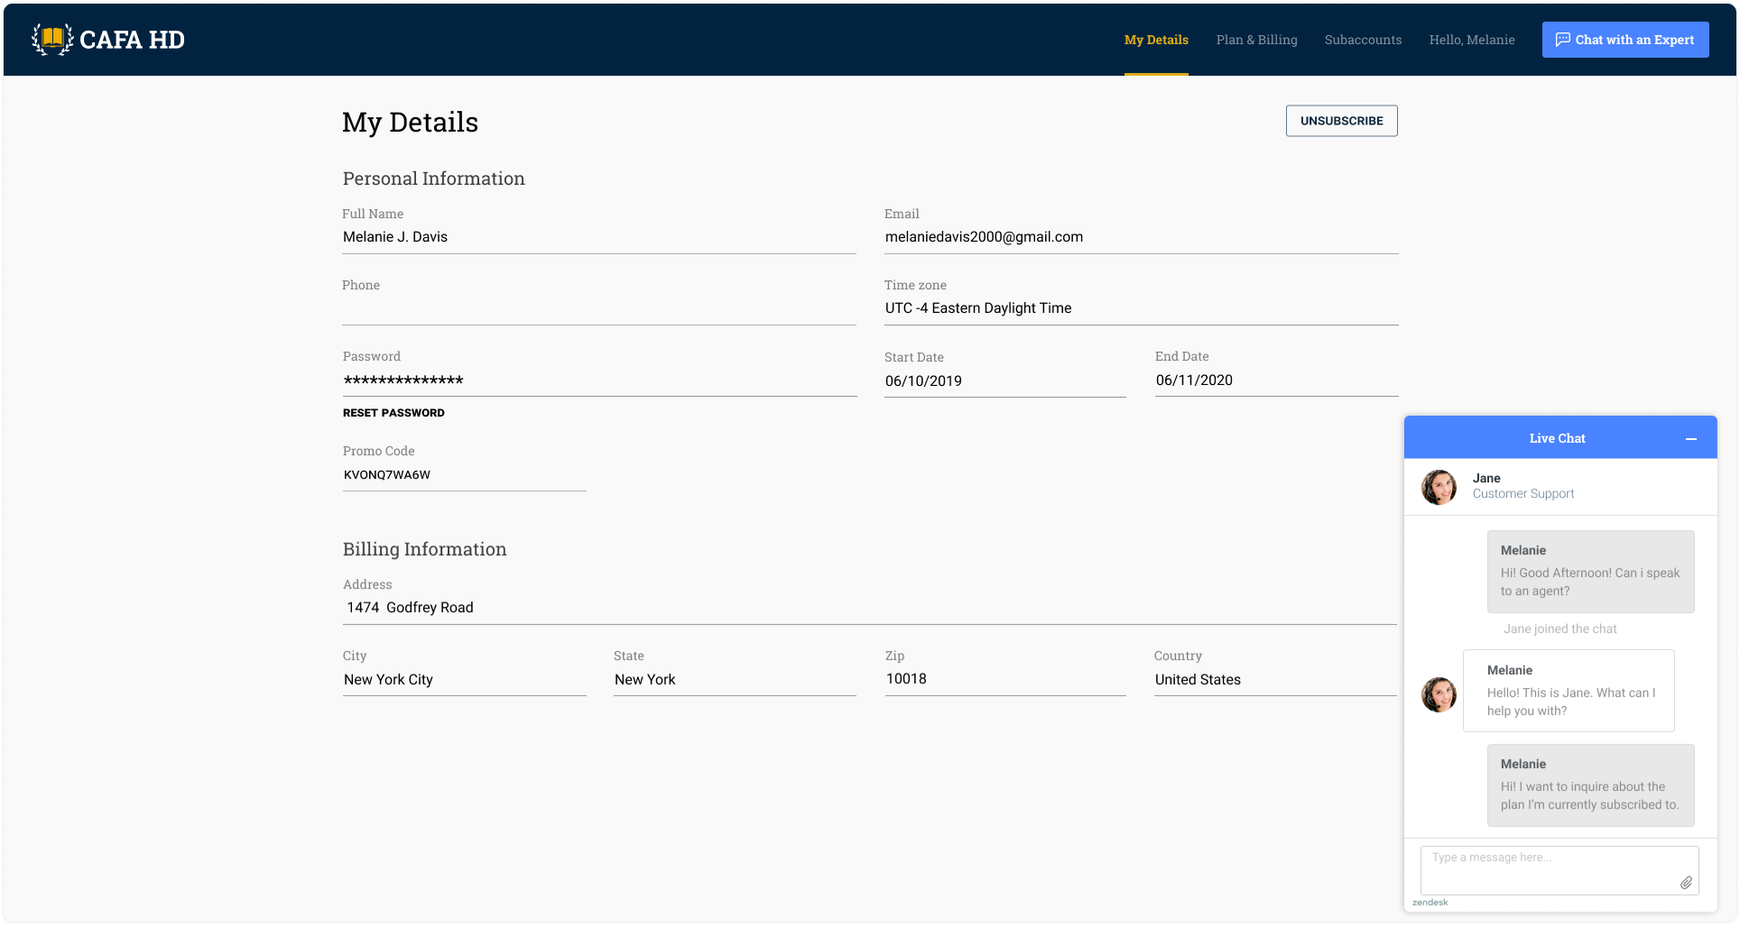Go to Plan & Billing tab

point(1256,40)
